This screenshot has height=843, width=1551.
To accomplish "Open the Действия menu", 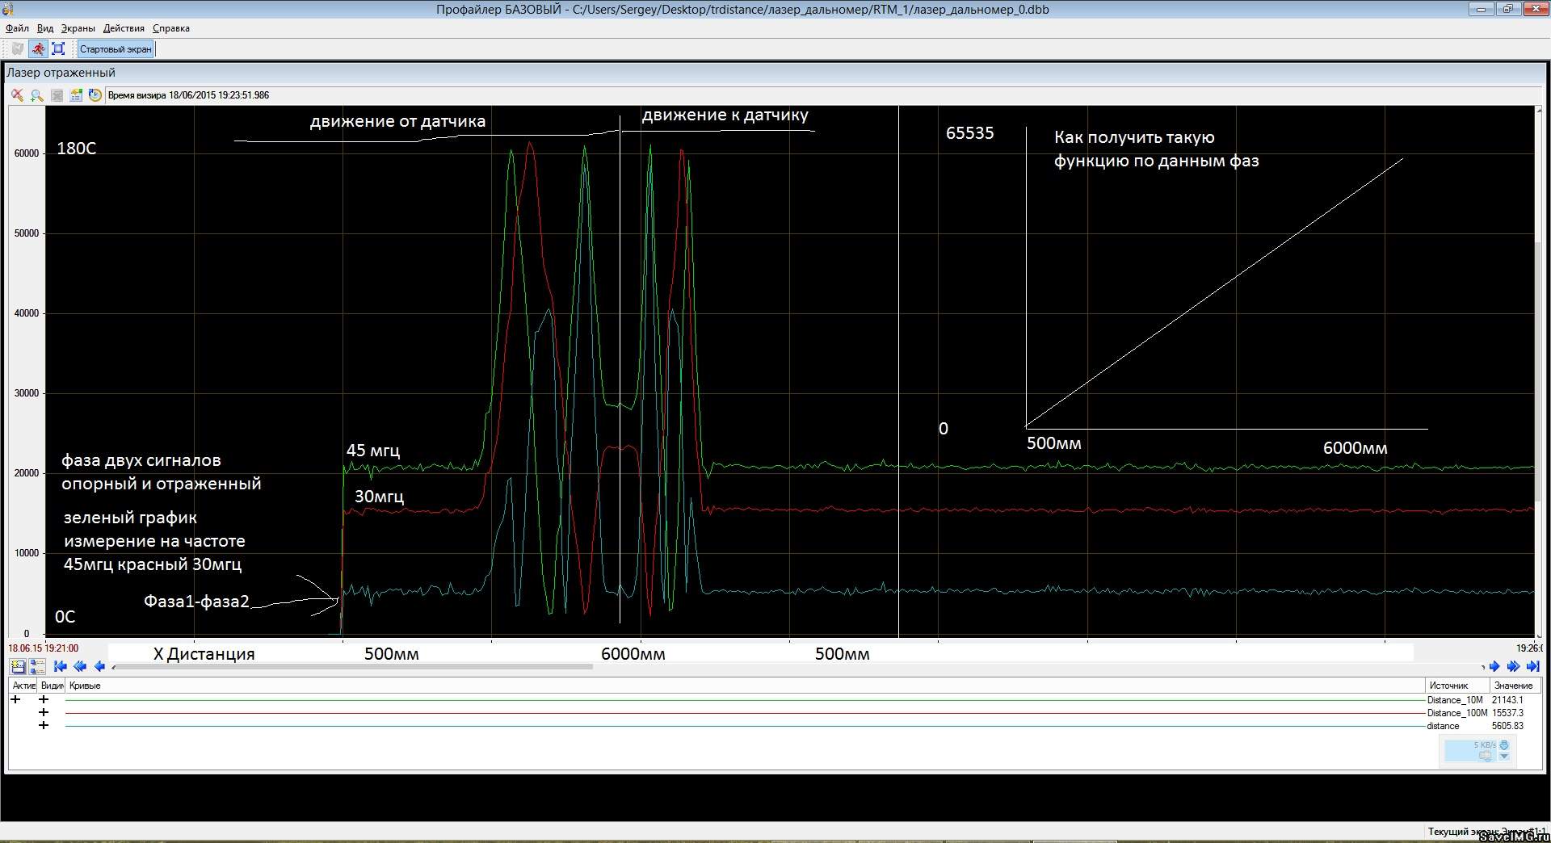I will [124, 28].
